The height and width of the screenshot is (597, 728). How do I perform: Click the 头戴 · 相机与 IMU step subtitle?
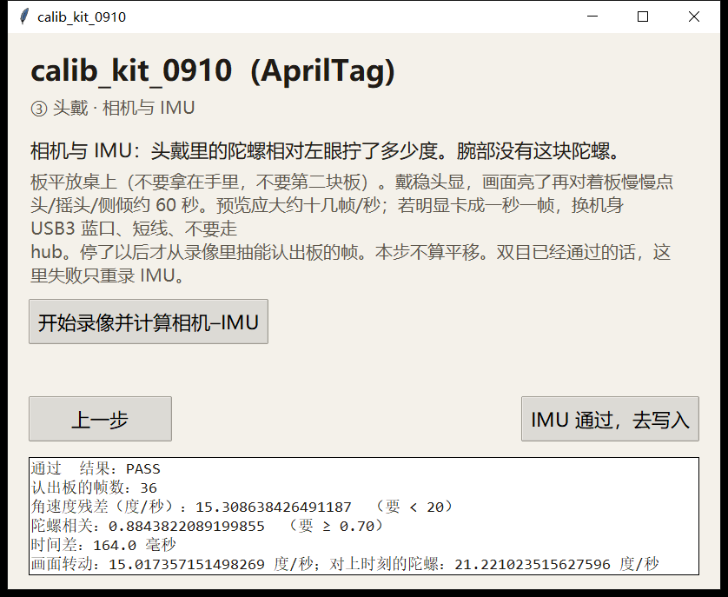click(x=123, y=108)
